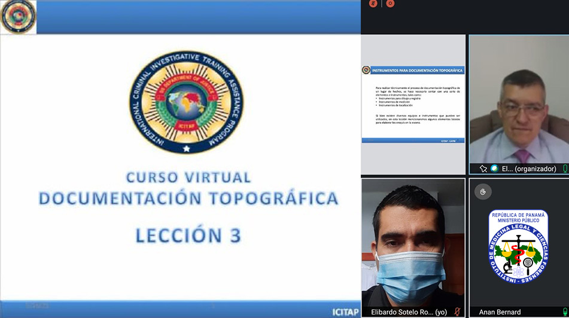Click the 'Anan Bernard' name label
Image resolution: width=569 pixels, height=318 pixels.
(x=500, y=312)
